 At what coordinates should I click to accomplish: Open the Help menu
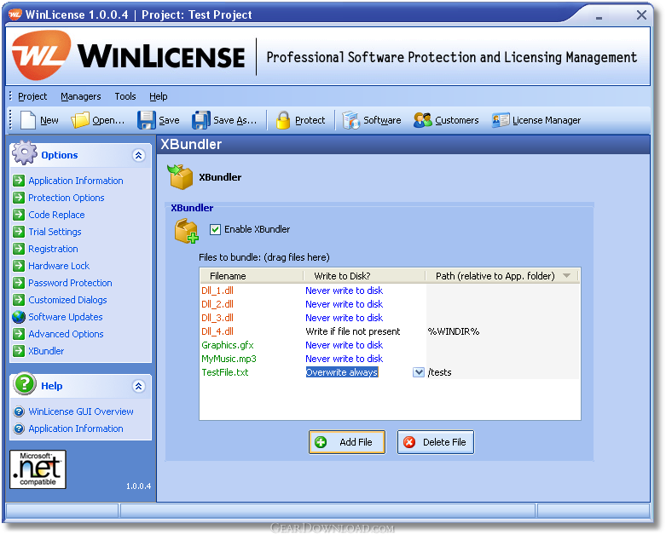click(159, 97)
